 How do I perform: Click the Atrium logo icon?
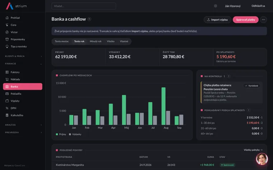[x=10, y=6]
